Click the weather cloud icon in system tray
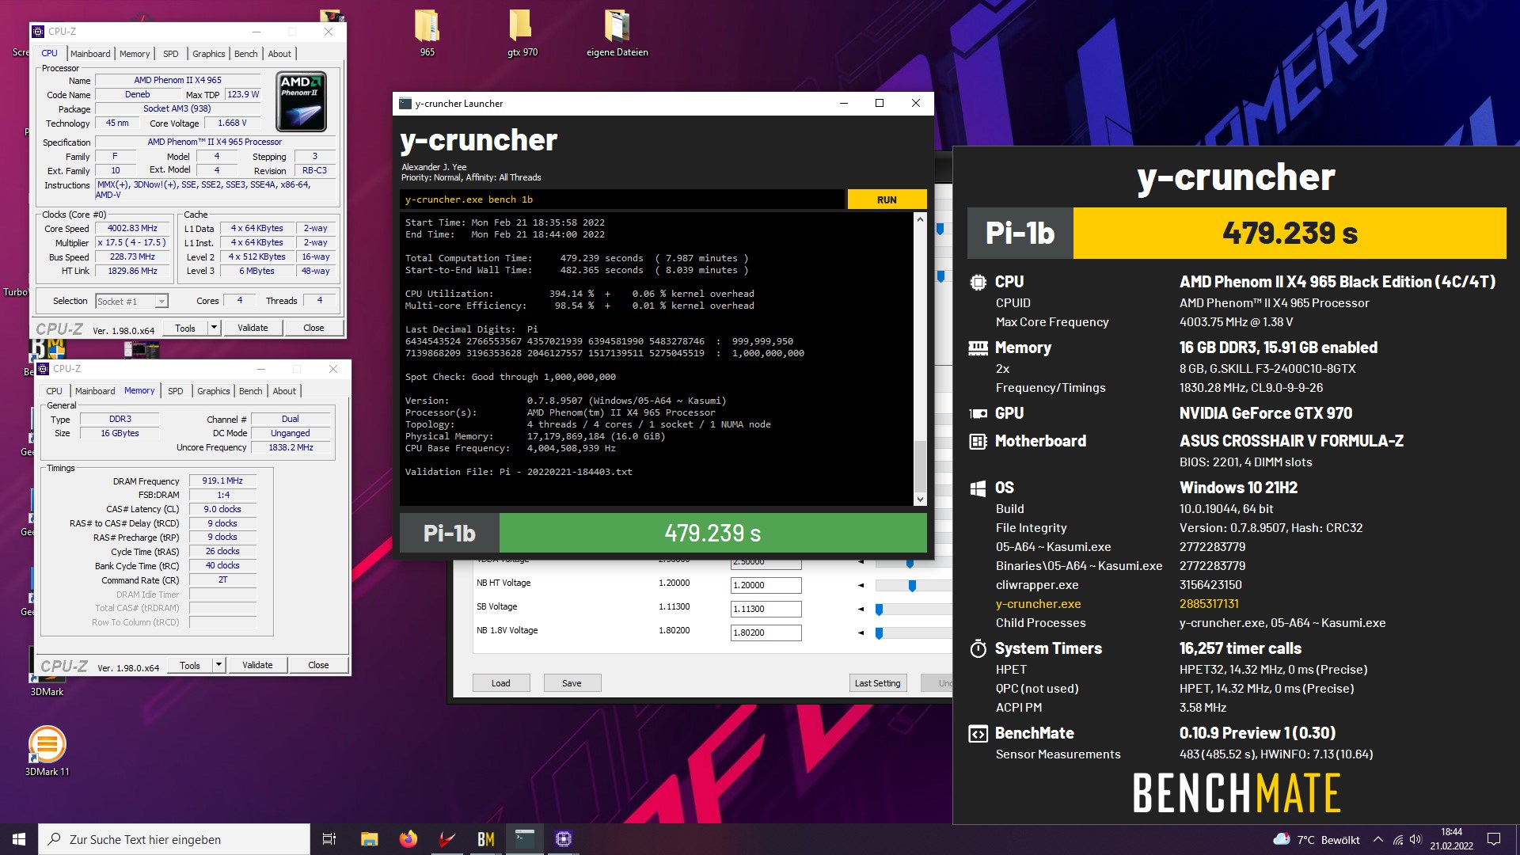The image size is (1520, 855). [1281, 839]
